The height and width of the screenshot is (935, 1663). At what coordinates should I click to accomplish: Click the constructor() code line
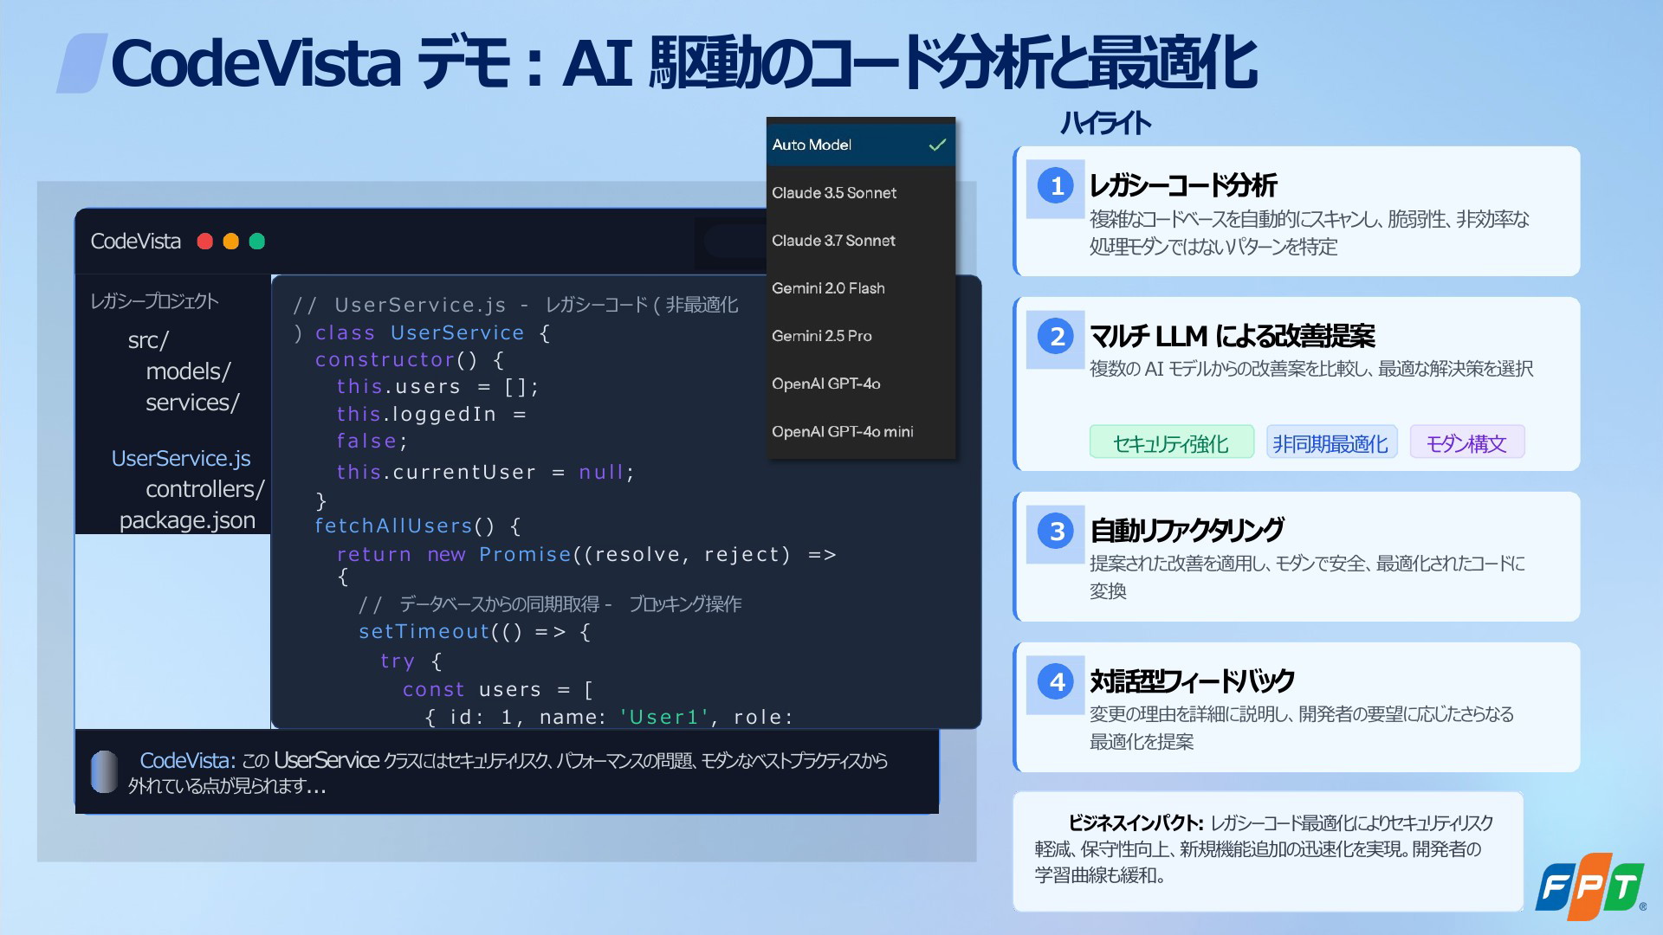click(x=410, y=360)
